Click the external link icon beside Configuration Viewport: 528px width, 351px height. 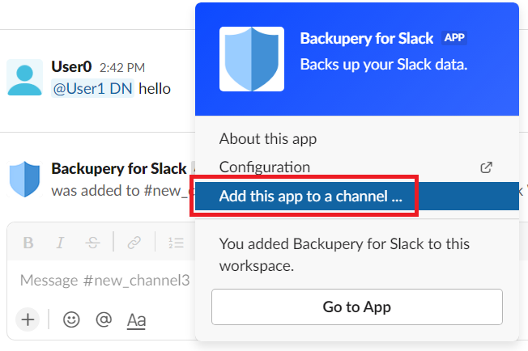(x=486, y=167)
